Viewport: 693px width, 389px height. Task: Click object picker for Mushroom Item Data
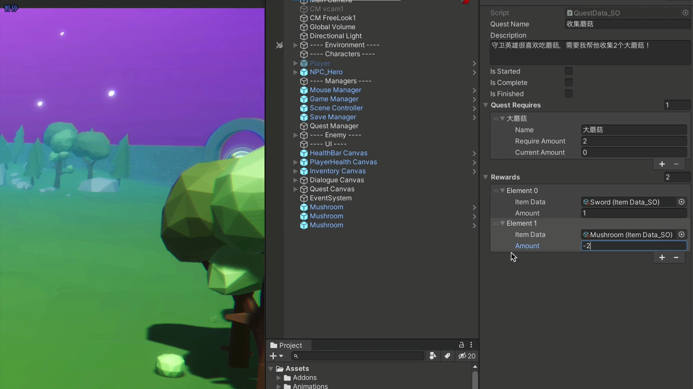pyautogui.click(x=681, y=234)
